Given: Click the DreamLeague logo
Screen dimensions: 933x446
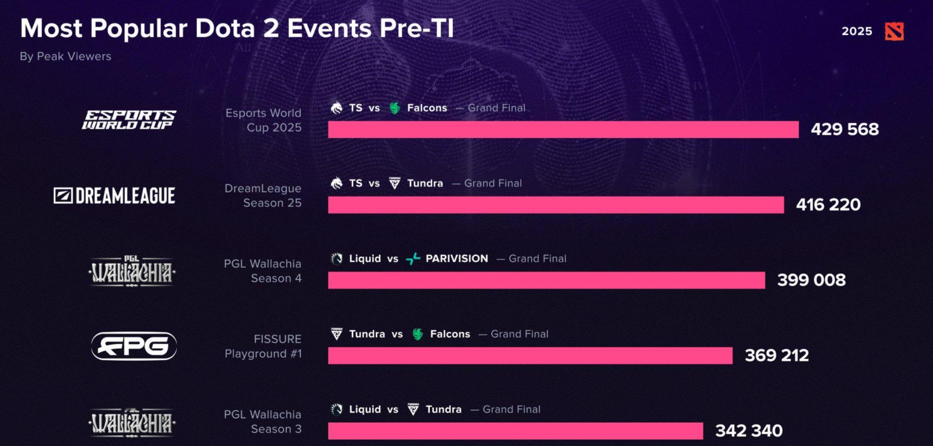Looking at the screenshot, I should 114,195.
